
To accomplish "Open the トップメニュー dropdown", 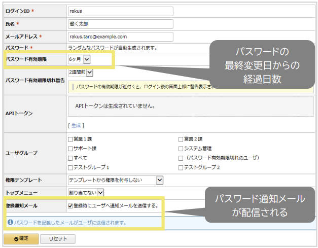I will click(x=86, y=192).
